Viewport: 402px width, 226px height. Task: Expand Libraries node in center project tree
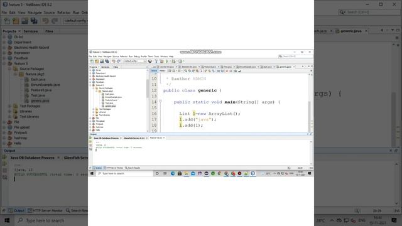coord(94,112)
